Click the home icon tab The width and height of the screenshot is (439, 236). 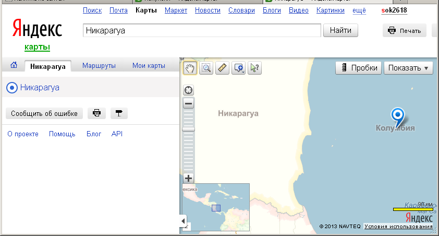(14, 65)
